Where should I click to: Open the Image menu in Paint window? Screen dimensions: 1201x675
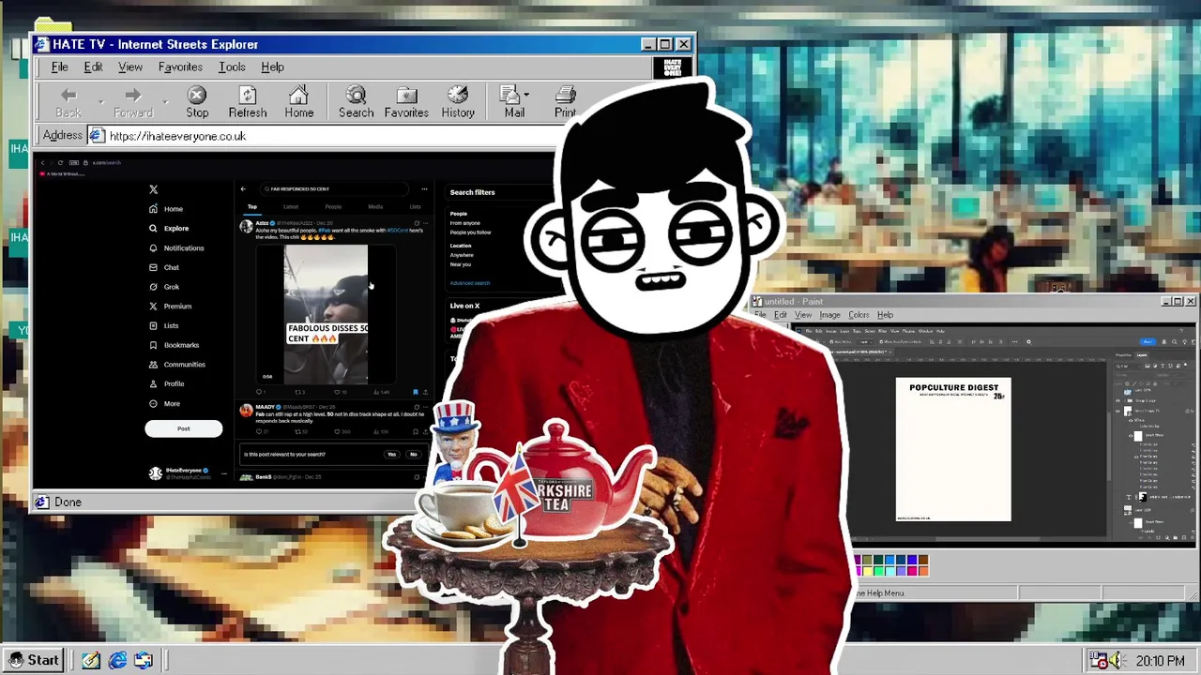click(829, 315)
